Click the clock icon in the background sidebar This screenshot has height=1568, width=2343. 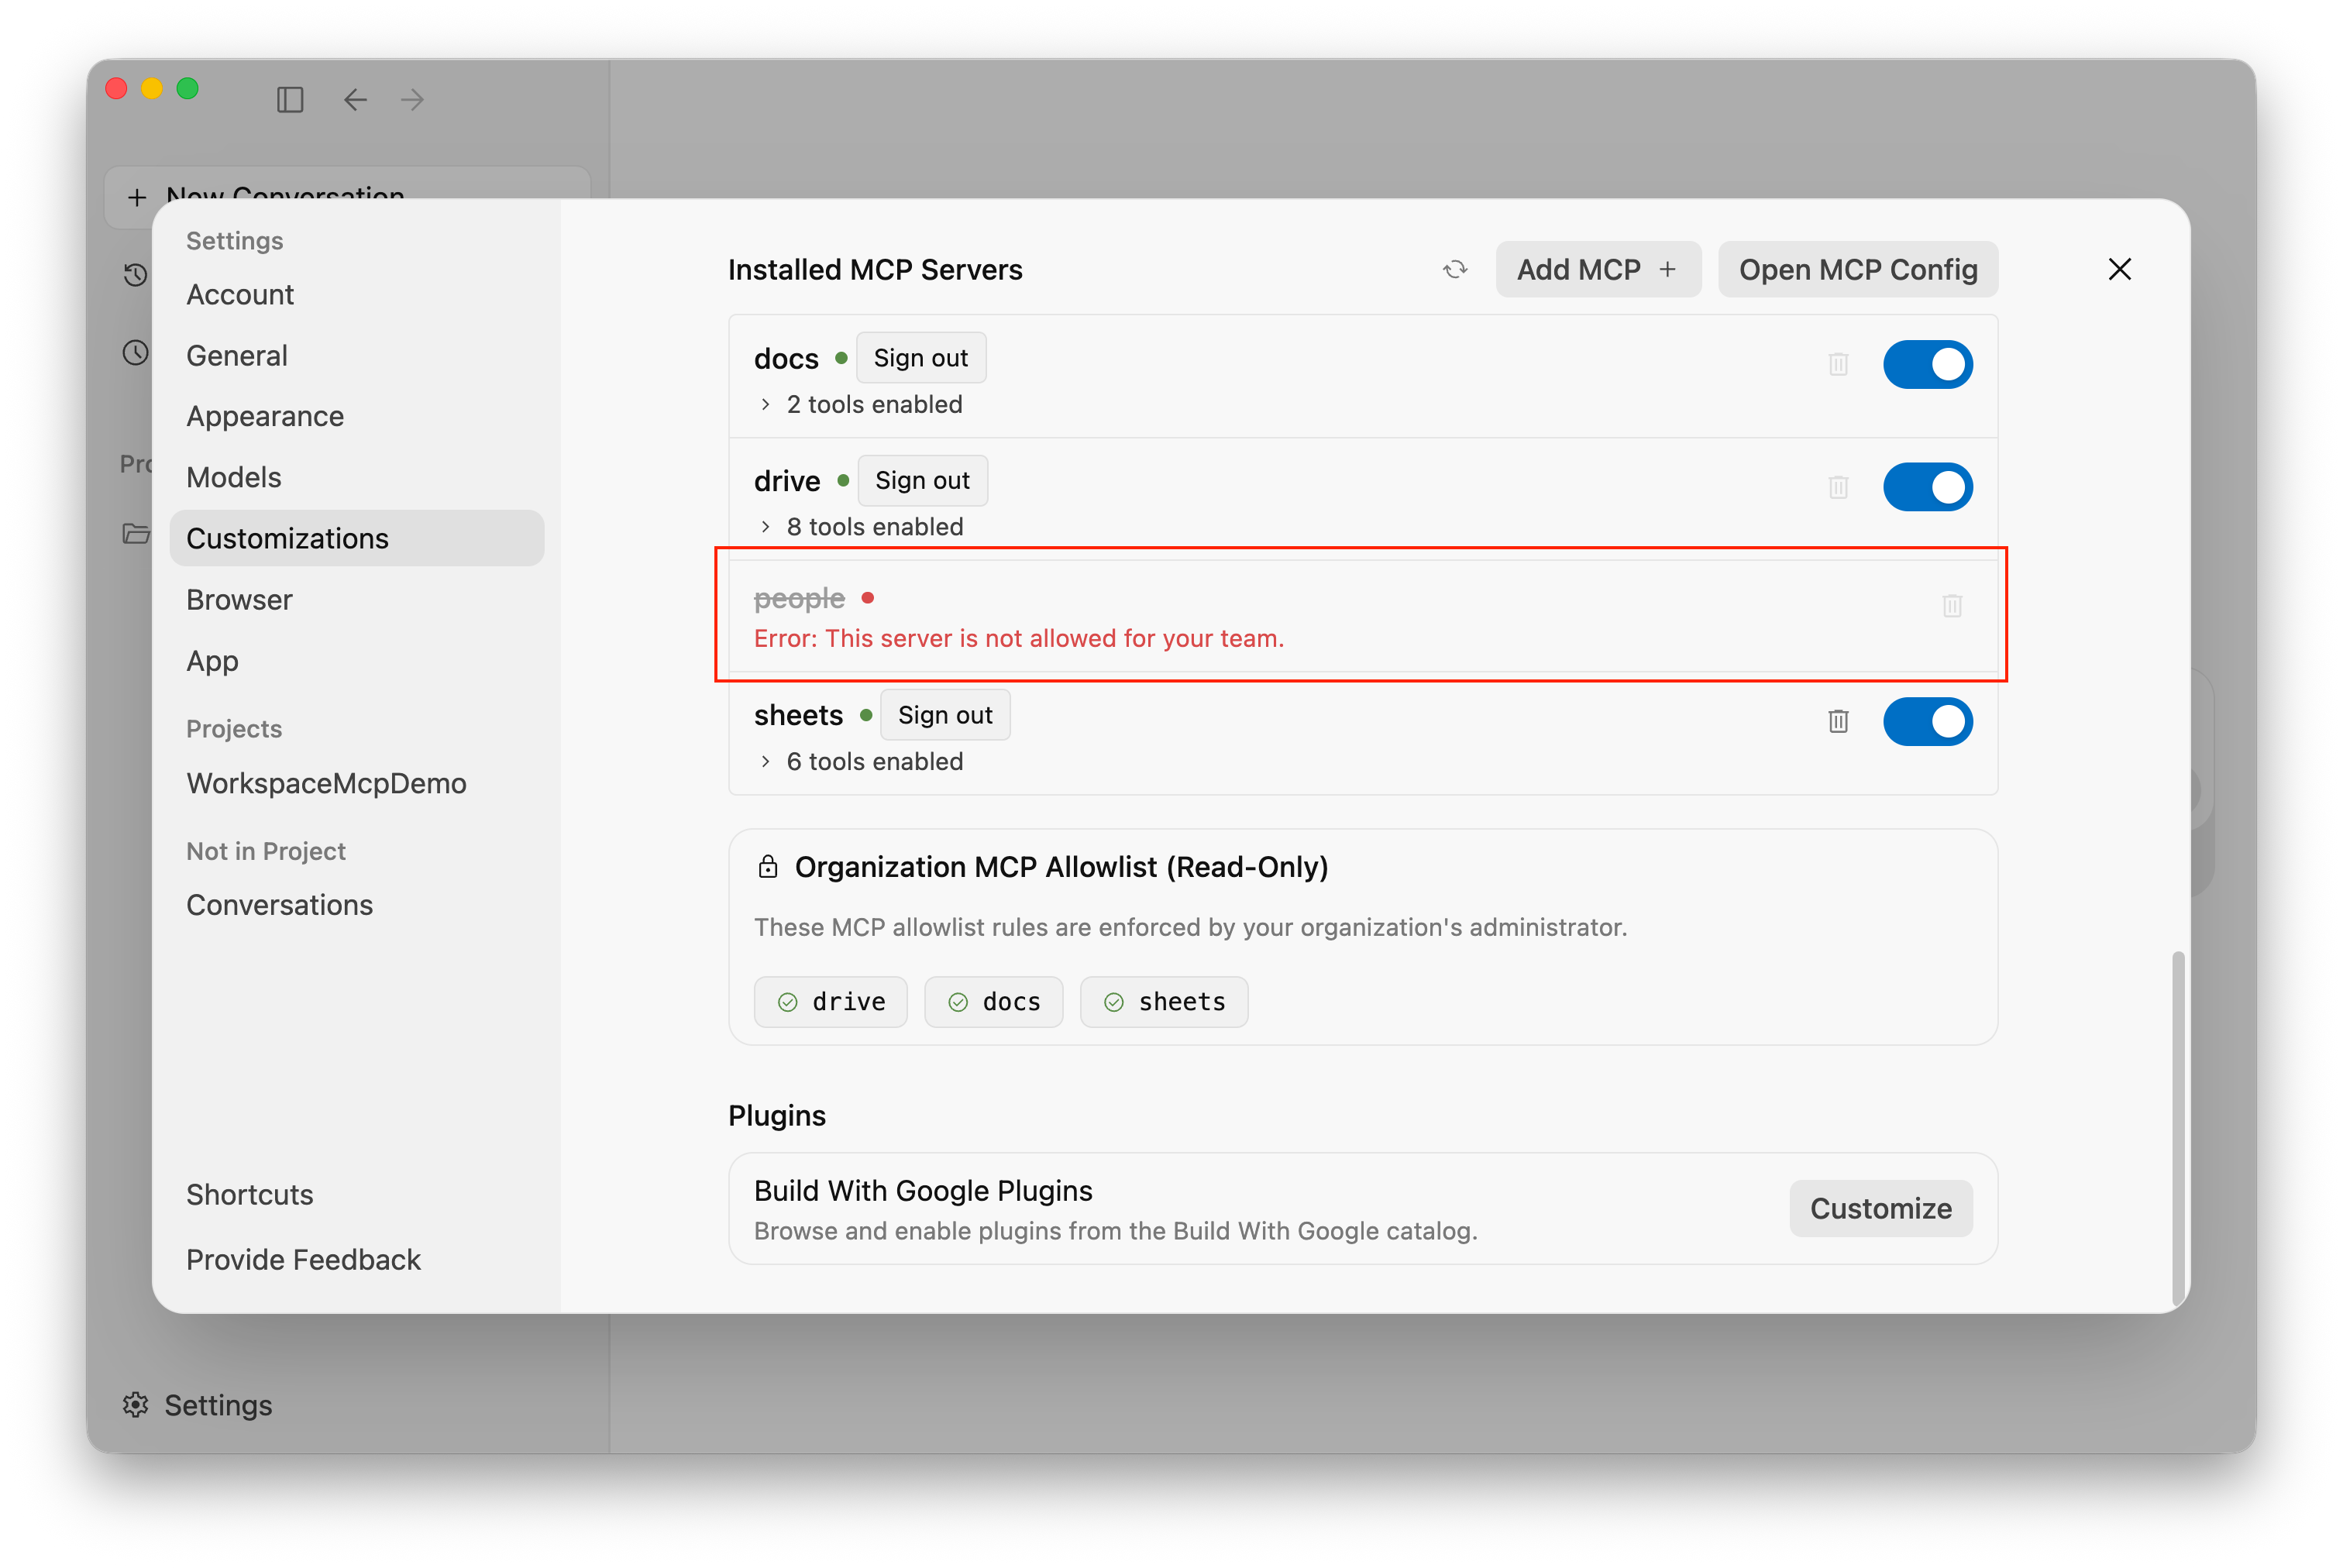136,352
